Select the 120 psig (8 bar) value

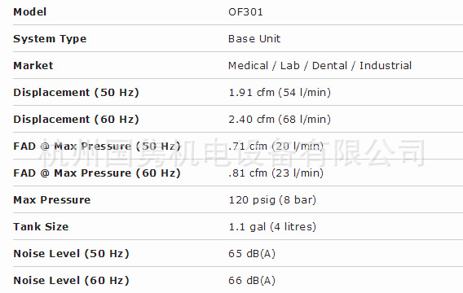pos(272,200)
